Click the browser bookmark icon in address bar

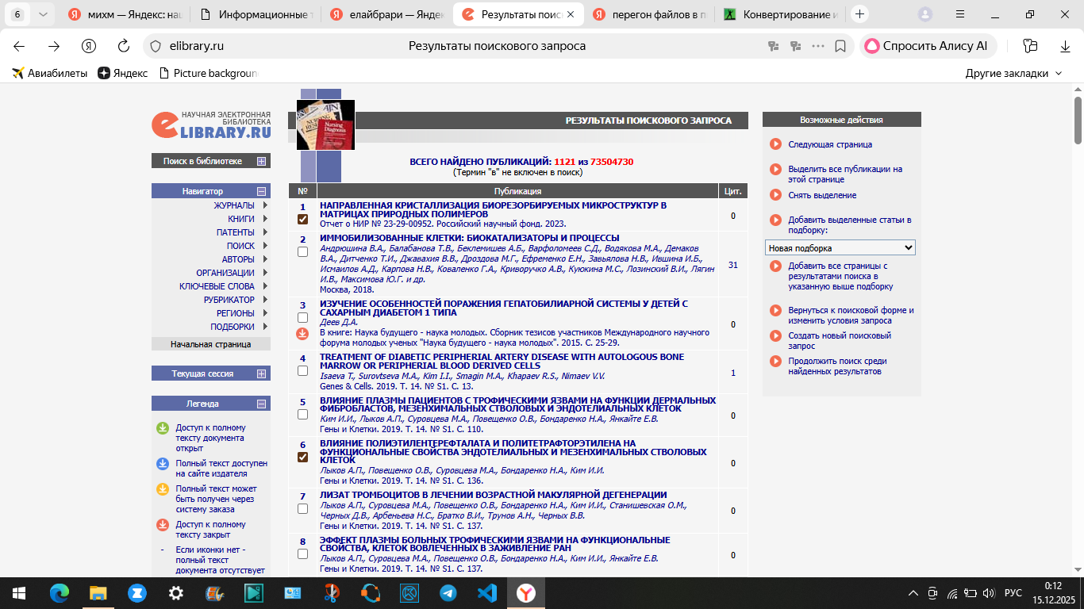[840, 46]
